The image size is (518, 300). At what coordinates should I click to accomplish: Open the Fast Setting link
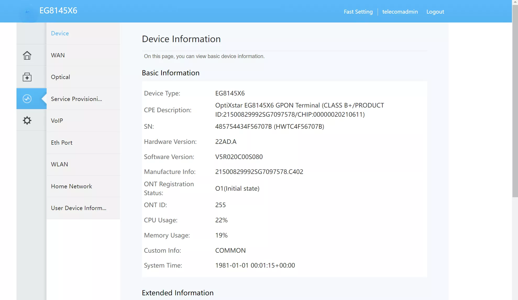click(358, 12)
